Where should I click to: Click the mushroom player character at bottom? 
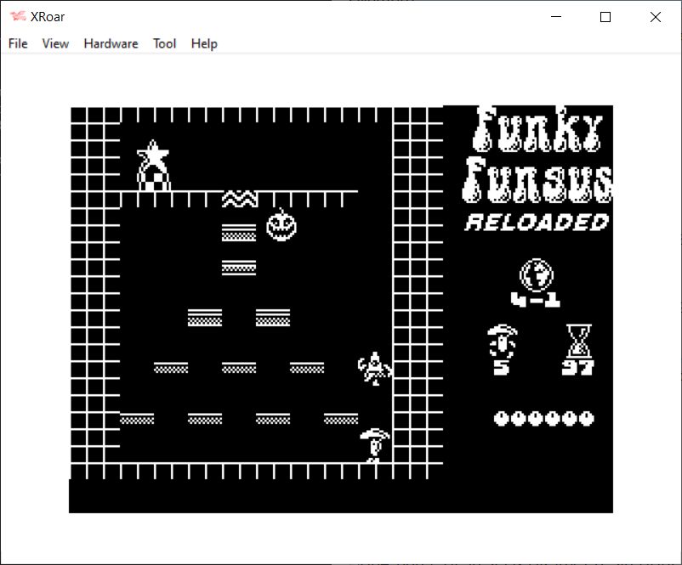[374, 444]
